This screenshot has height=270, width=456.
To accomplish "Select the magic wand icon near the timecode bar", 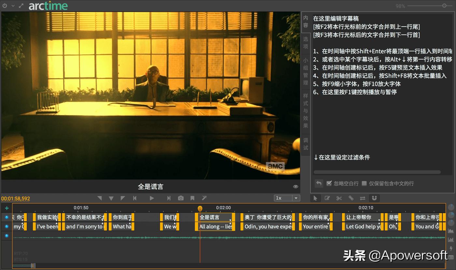I will tap(204, 198).
